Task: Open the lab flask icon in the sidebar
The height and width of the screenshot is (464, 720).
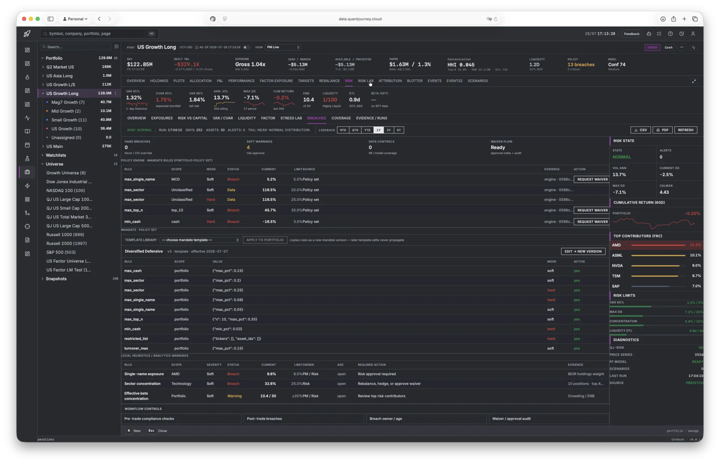Action: 27,159
